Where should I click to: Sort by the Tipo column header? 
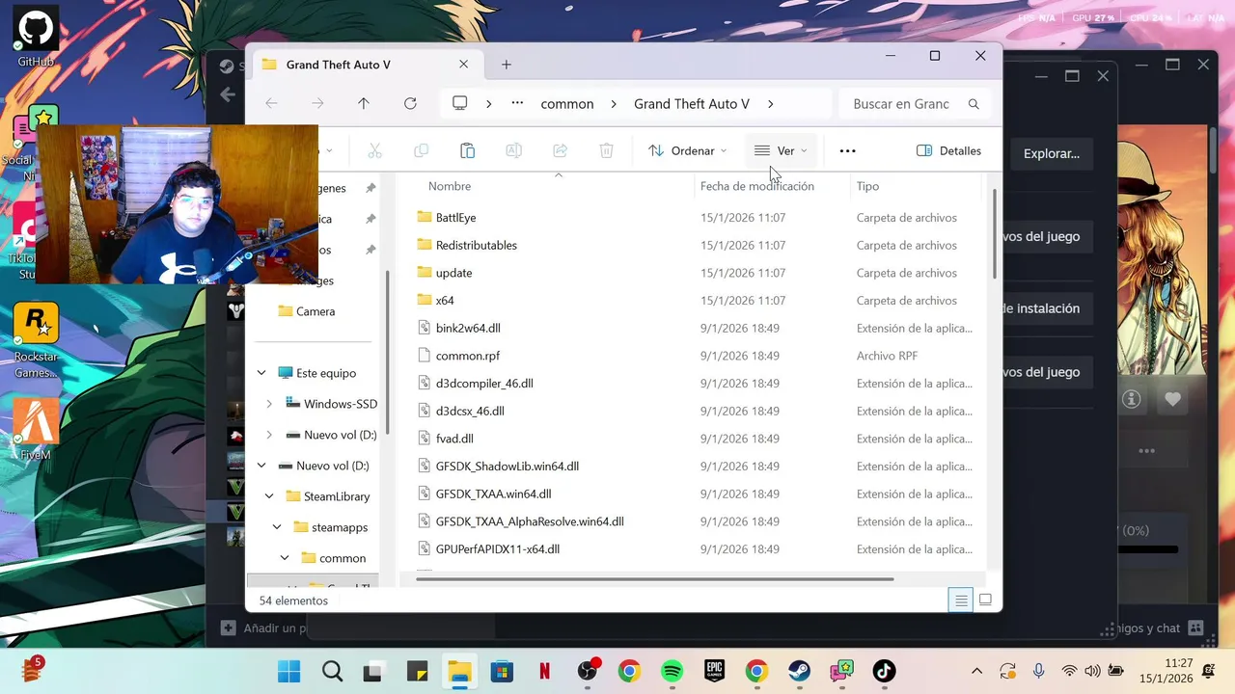(x=867, y=186)
